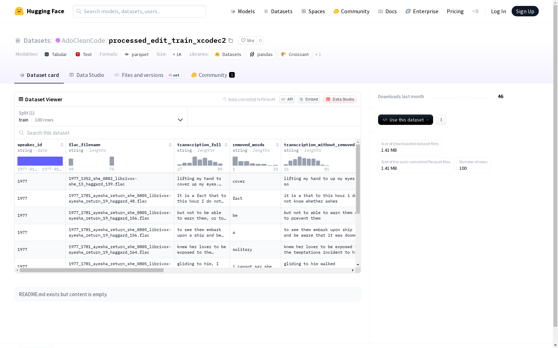The image size is (558, 348).
Task: Click the vertical table scrollbar thumb
Action: tap(358, 179)
